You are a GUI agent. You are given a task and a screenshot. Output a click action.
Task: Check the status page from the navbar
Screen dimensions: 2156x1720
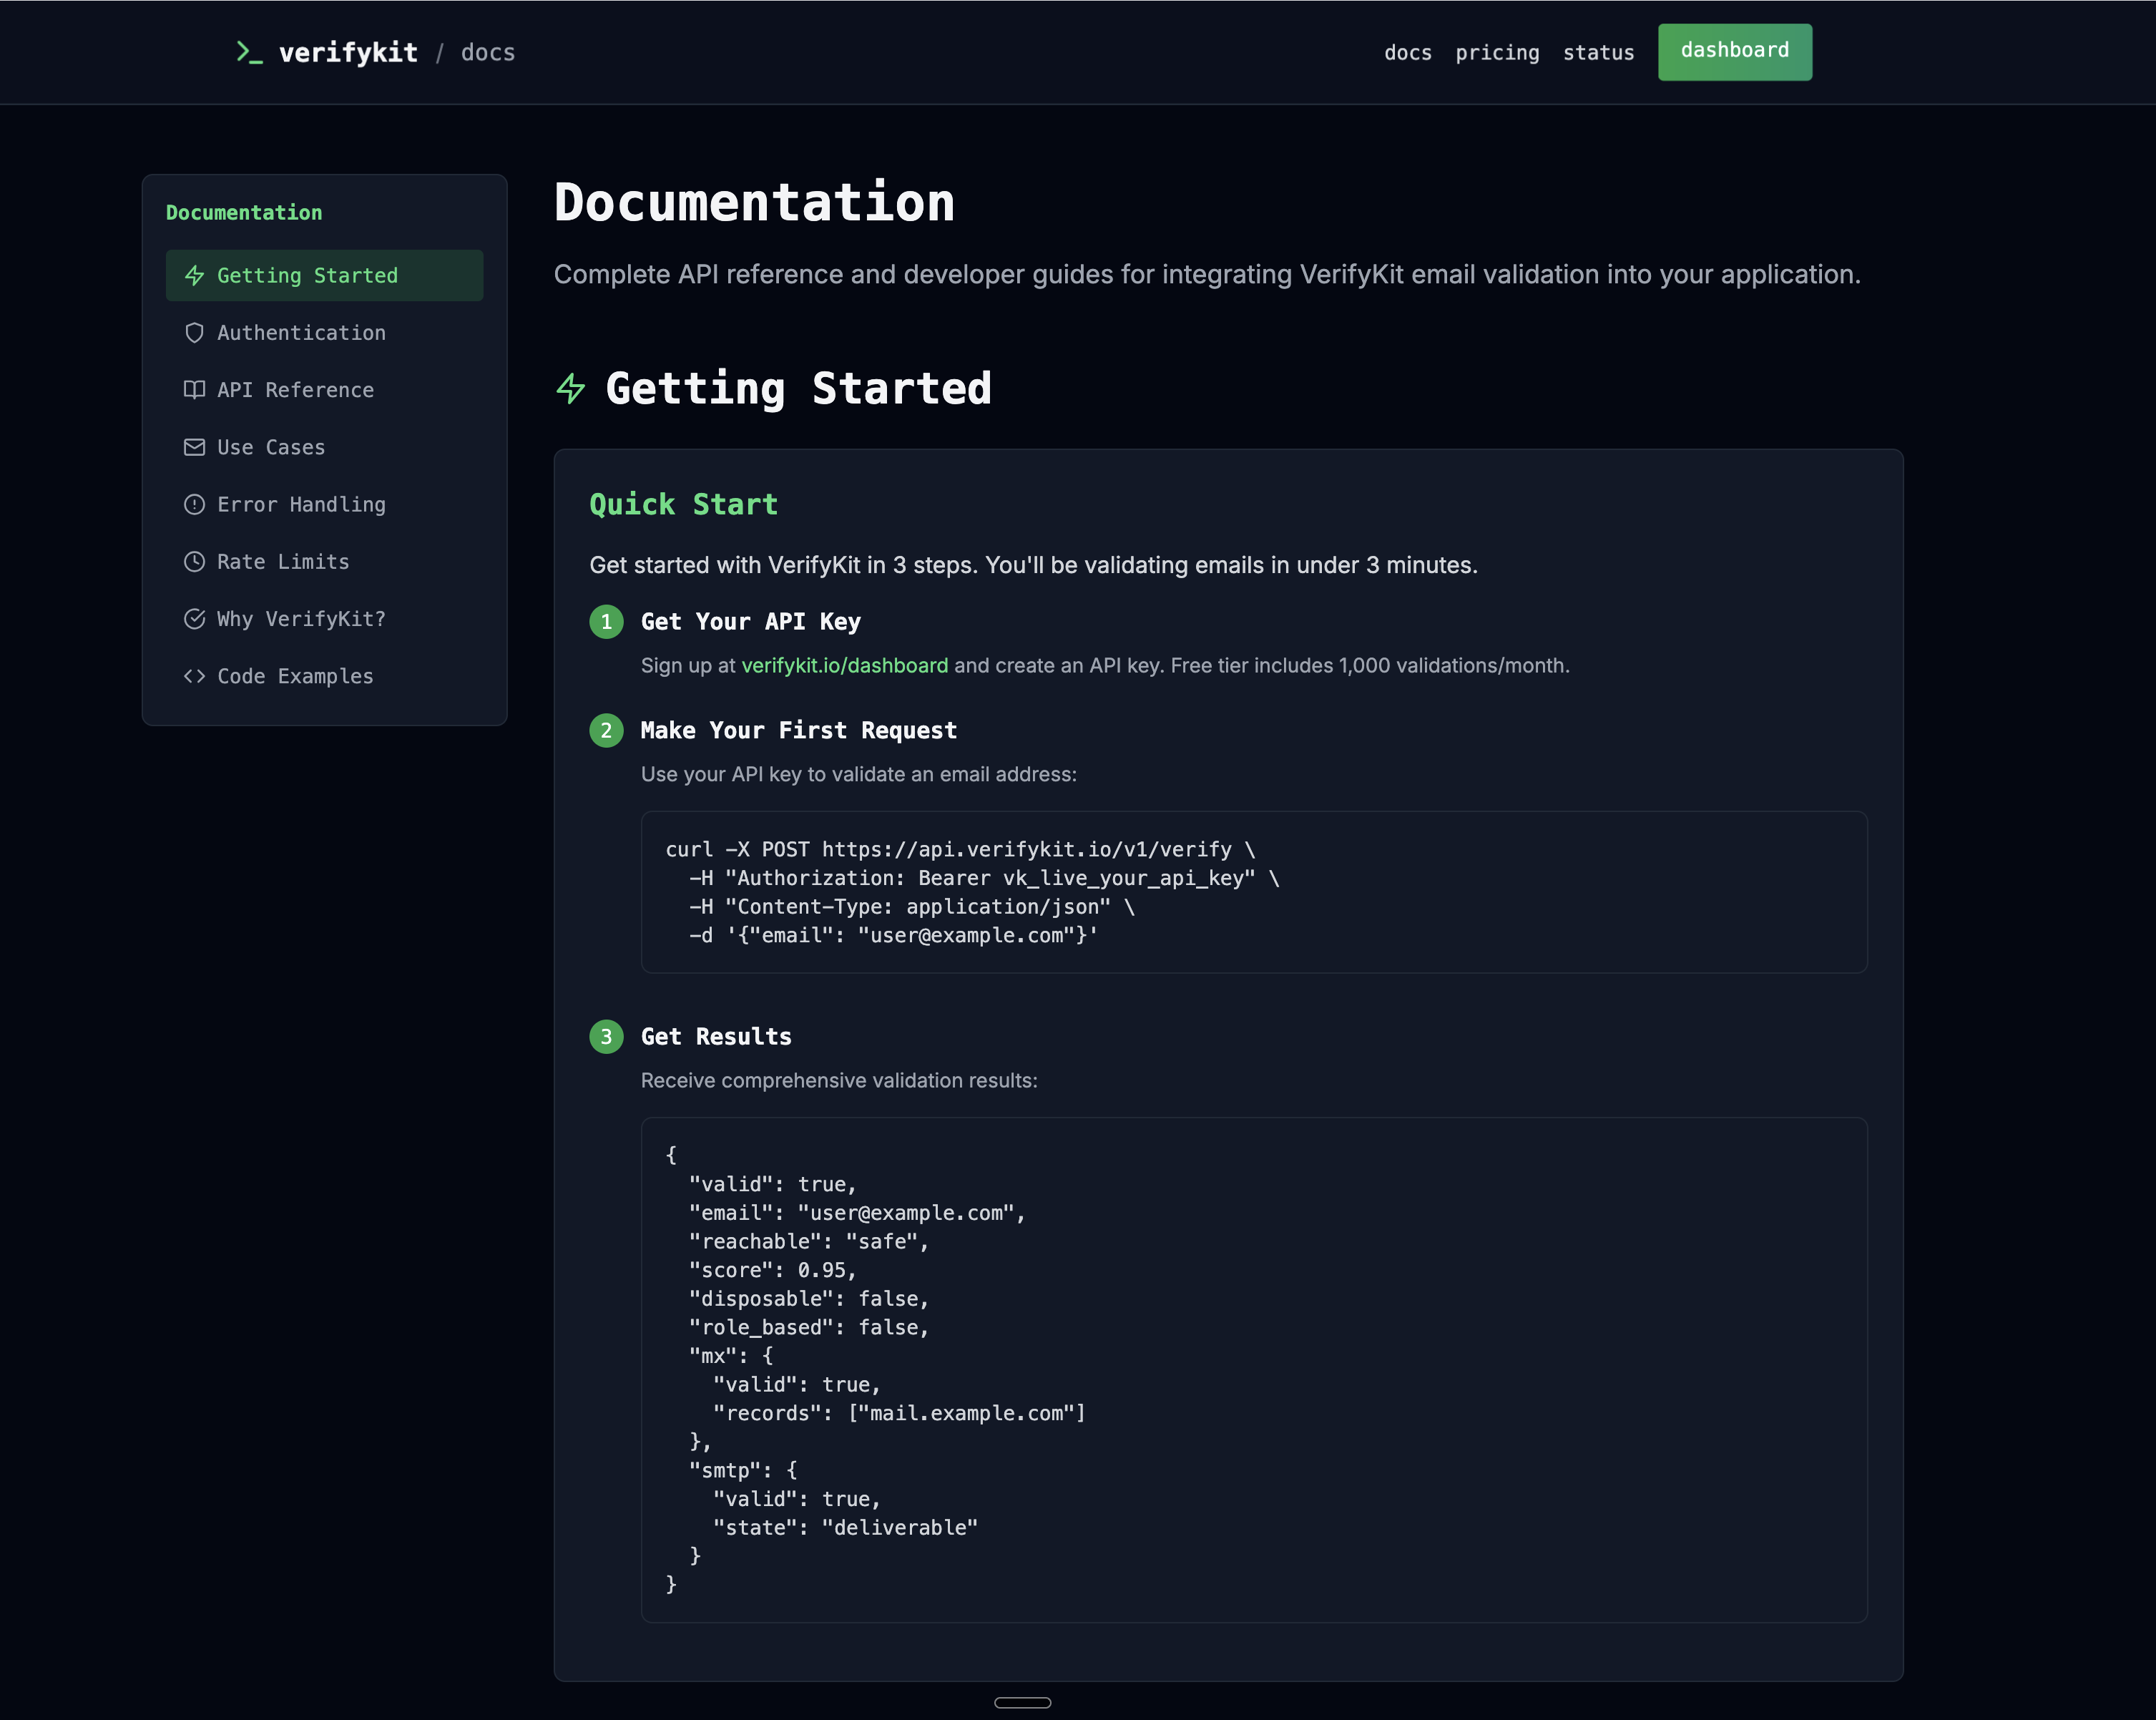(1598, 52)
